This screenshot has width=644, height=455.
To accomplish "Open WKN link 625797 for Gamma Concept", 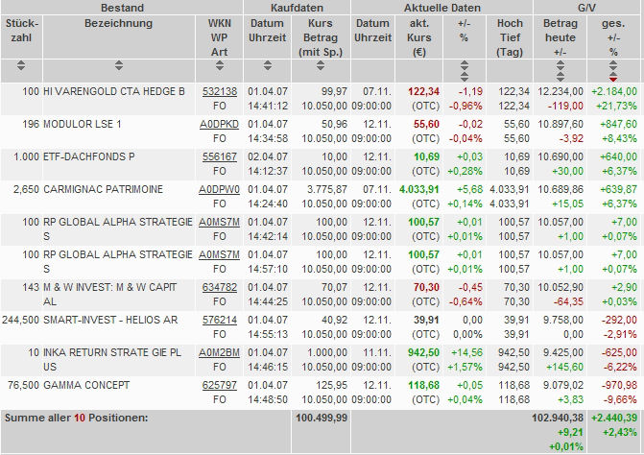I will (x=220, y=385).
